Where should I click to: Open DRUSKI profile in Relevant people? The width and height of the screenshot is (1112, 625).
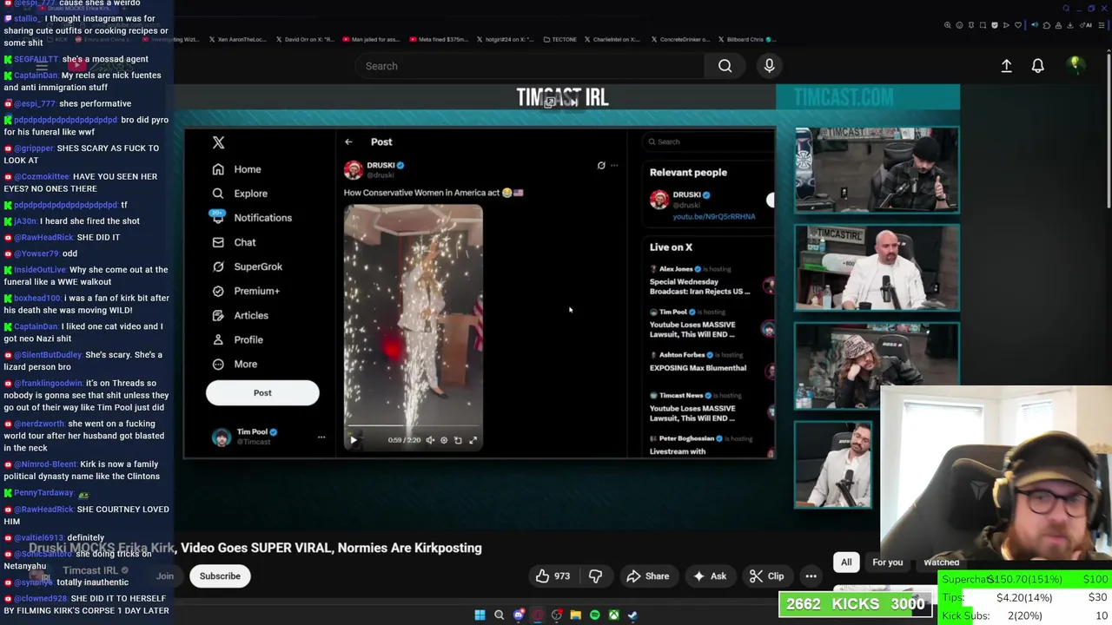pyautogui.click(x=686, y=194)
